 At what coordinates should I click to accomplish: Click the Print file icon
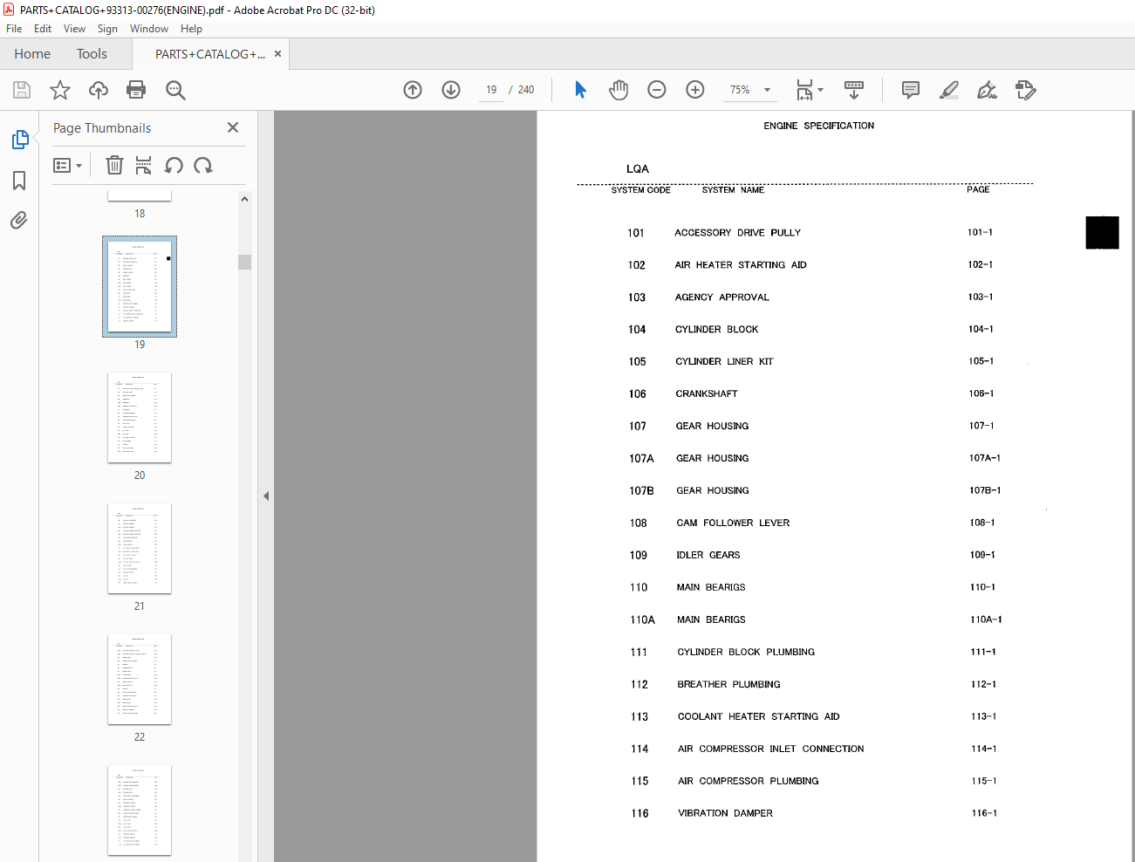click(x=136, y=90)
